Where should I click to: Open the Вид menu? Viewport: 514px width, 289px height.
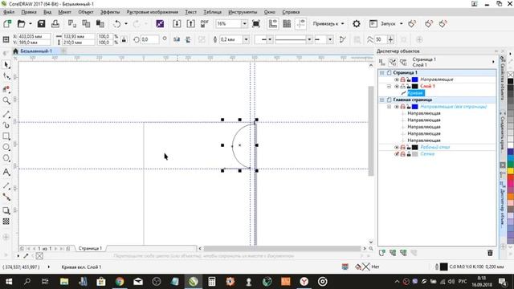47,12
